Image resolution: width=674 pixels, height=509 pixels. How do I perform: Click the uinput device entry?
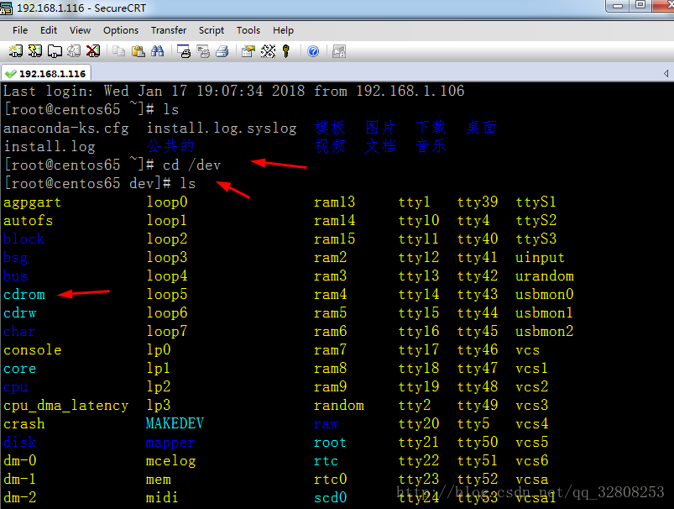[540, 258]
